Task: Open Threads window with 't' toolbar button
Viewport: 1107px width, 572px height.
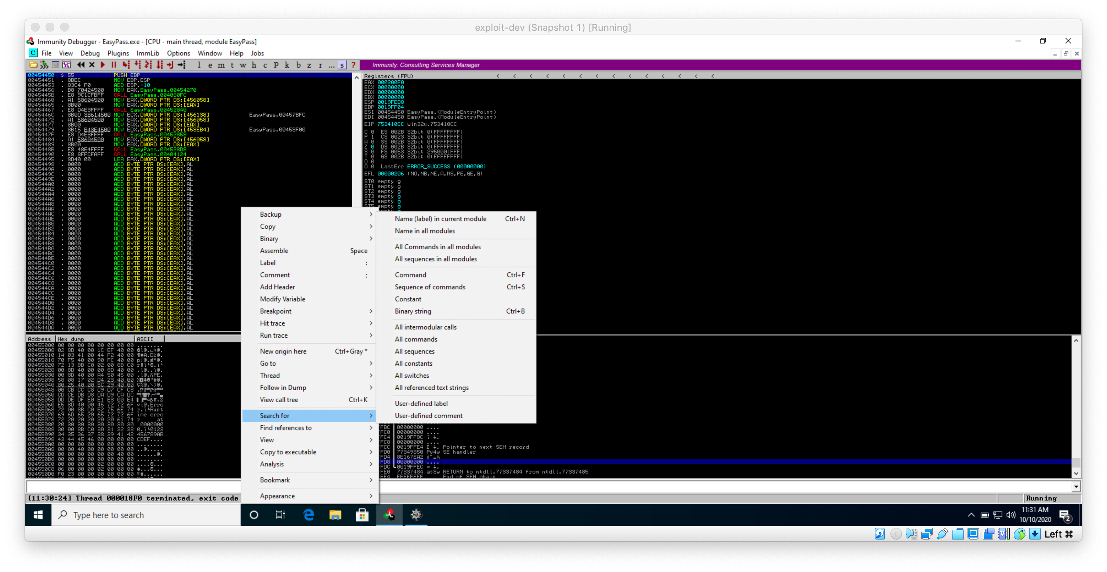Action: [x=232, y=65]
